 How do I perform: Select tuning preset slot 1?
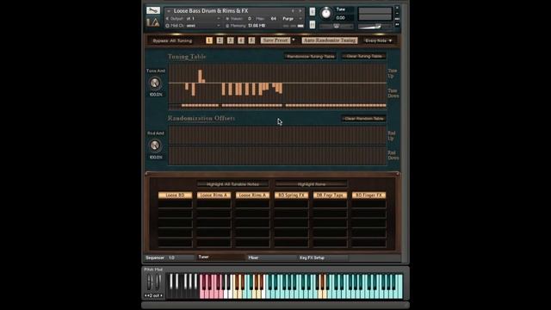209,40
